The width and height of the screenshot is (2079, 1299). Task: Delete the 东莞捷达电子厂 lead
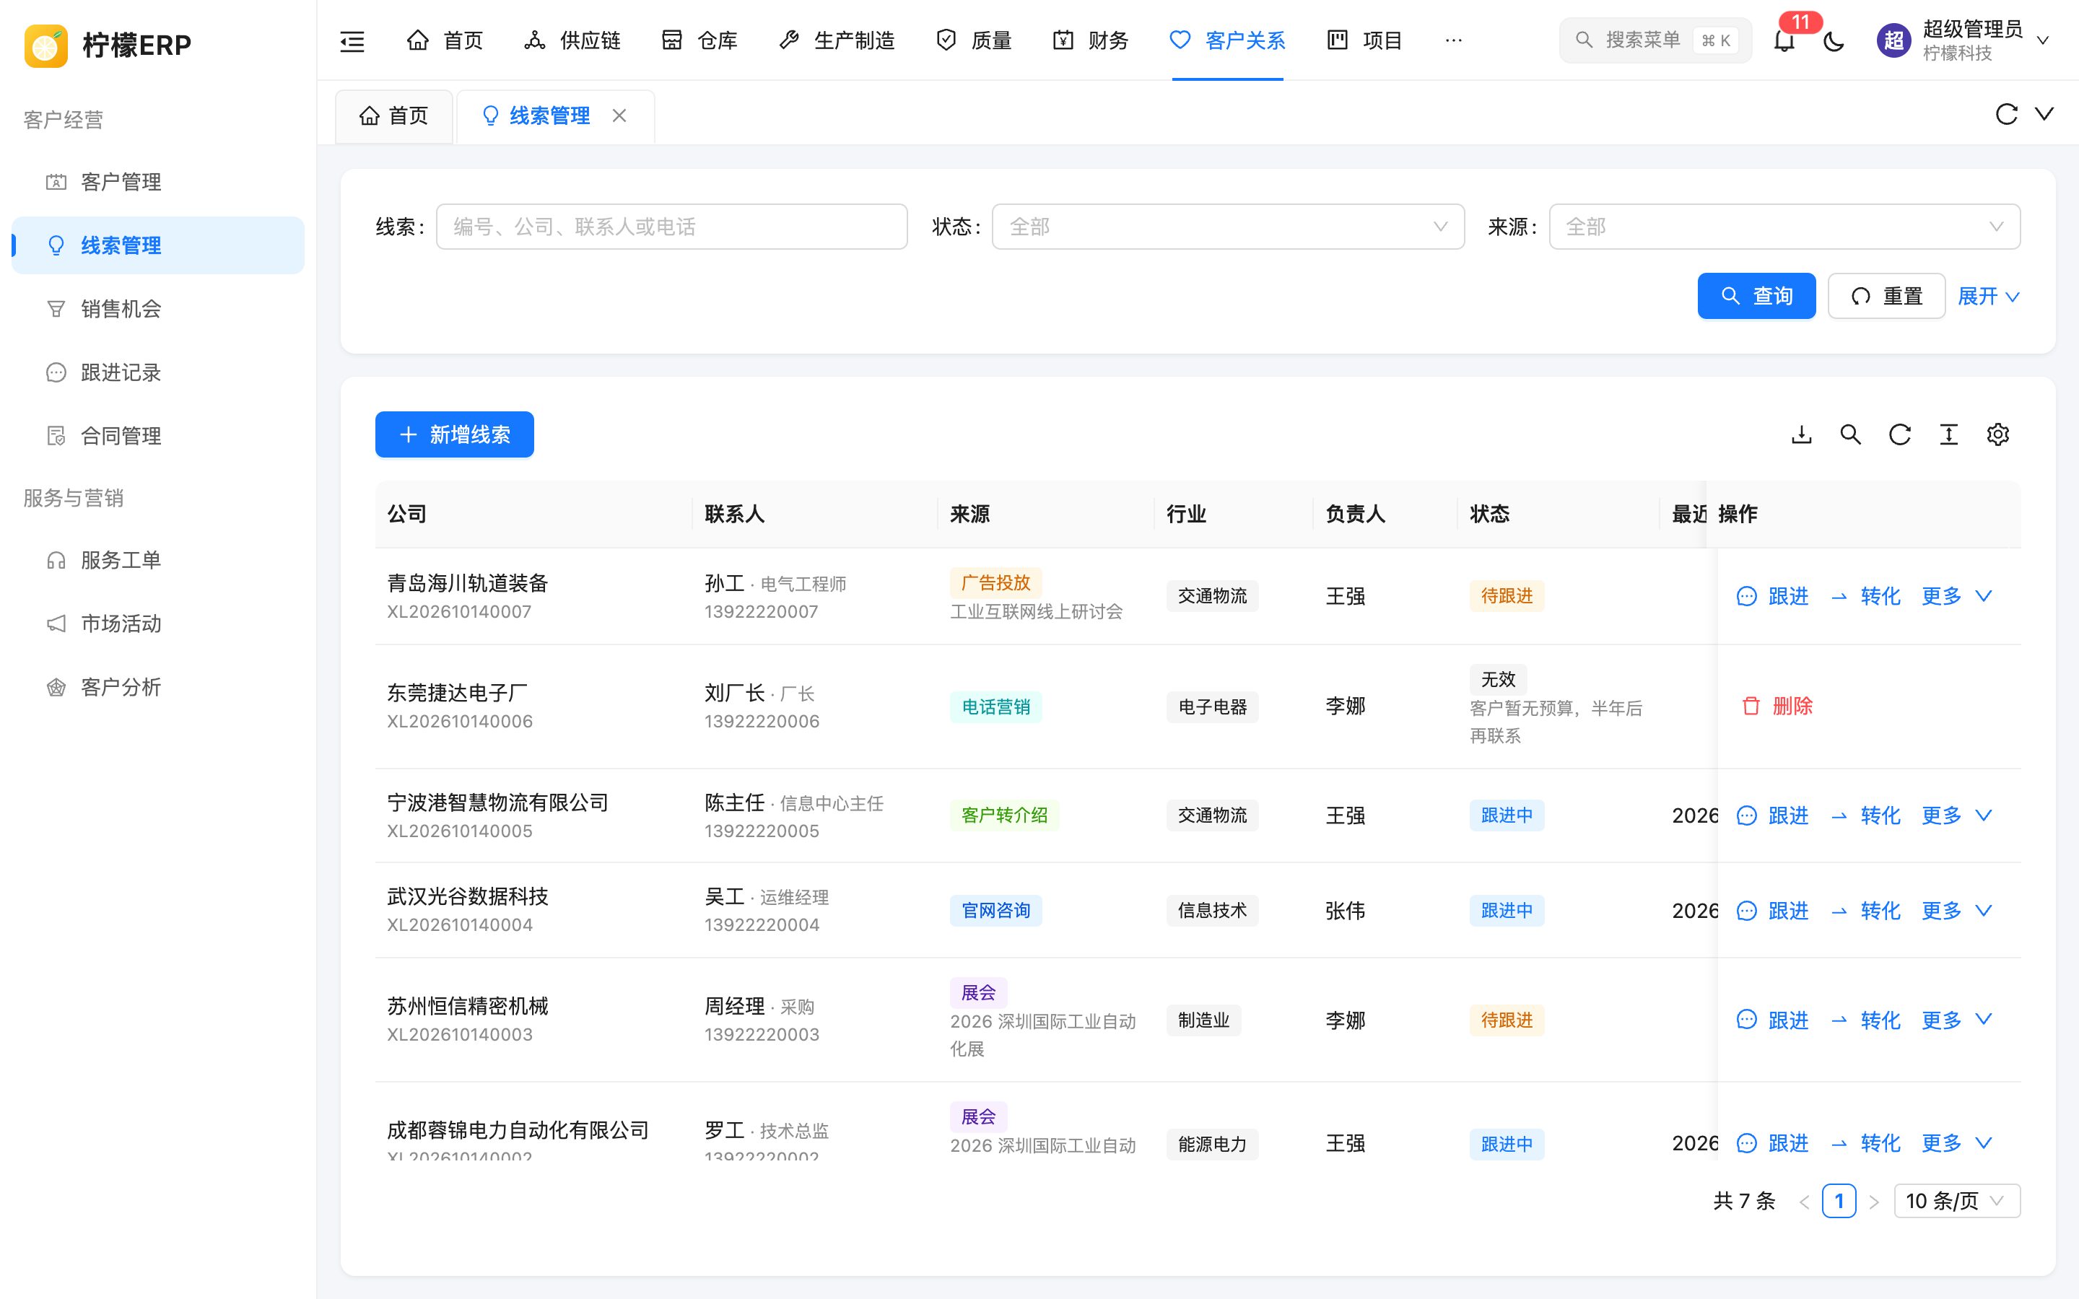coord(1777,707)
